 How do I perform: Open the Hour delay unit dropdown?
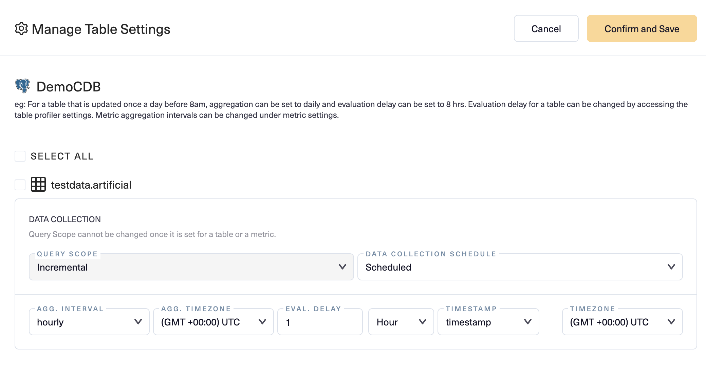395,322
